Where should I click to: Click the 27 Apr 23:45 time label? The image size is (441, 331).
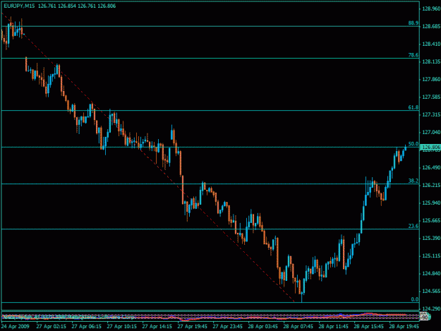[x=227, y=327]
